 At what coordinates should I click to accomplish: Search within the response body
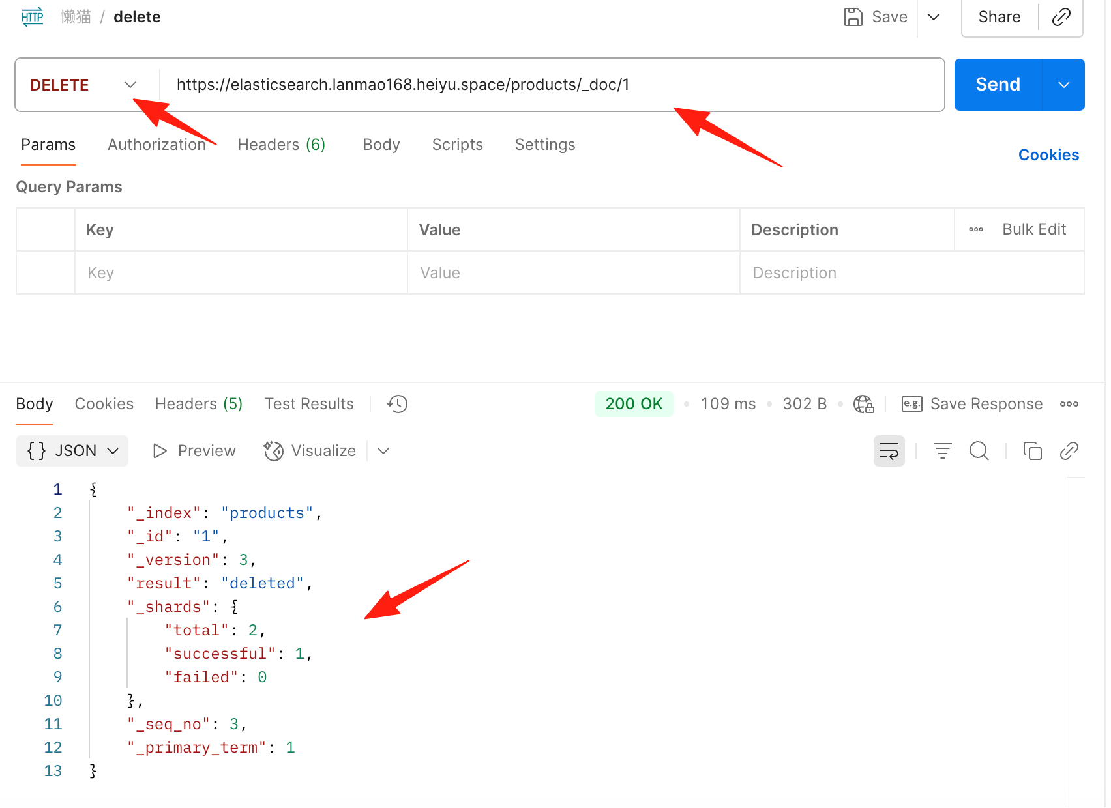pyautogui.click(x=979, y=451)
